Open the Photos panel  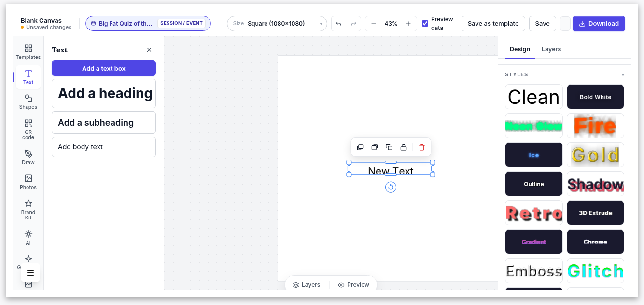[x=28, y=182]
